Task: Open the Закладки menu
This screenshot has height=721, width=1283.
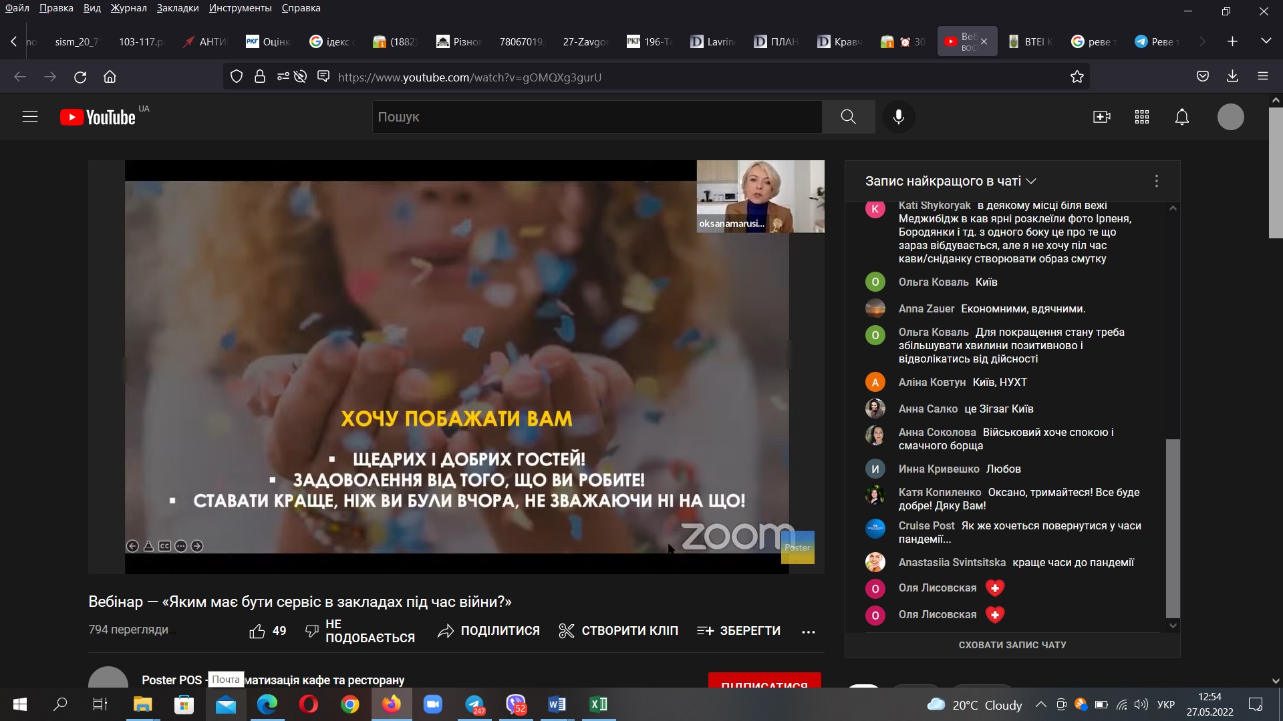Action: pyautogui.click(x=177, y=8)
